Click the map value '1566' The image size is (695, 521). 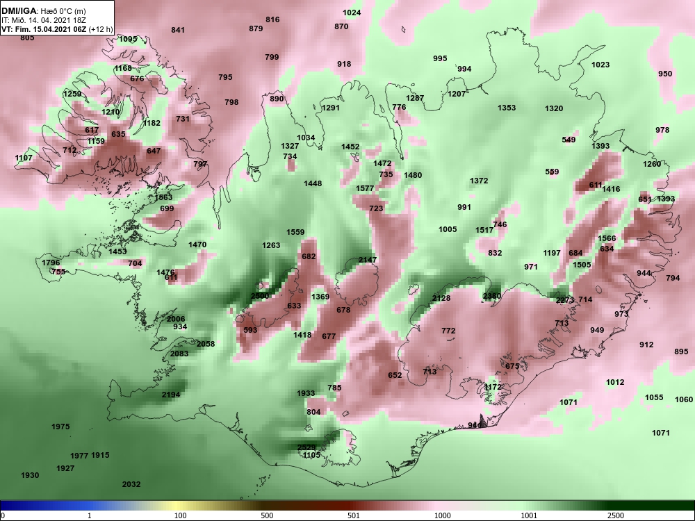click(607, 238)
